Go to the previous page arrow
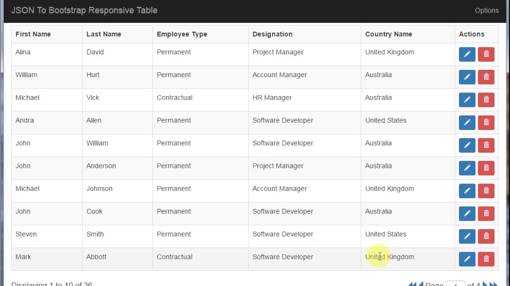 click(421, 284)
